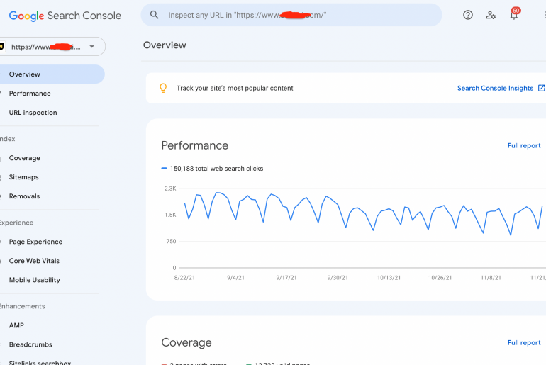Open the Help question mark icon
Viewport: 546px width, 365px height.
click(468, 15)
